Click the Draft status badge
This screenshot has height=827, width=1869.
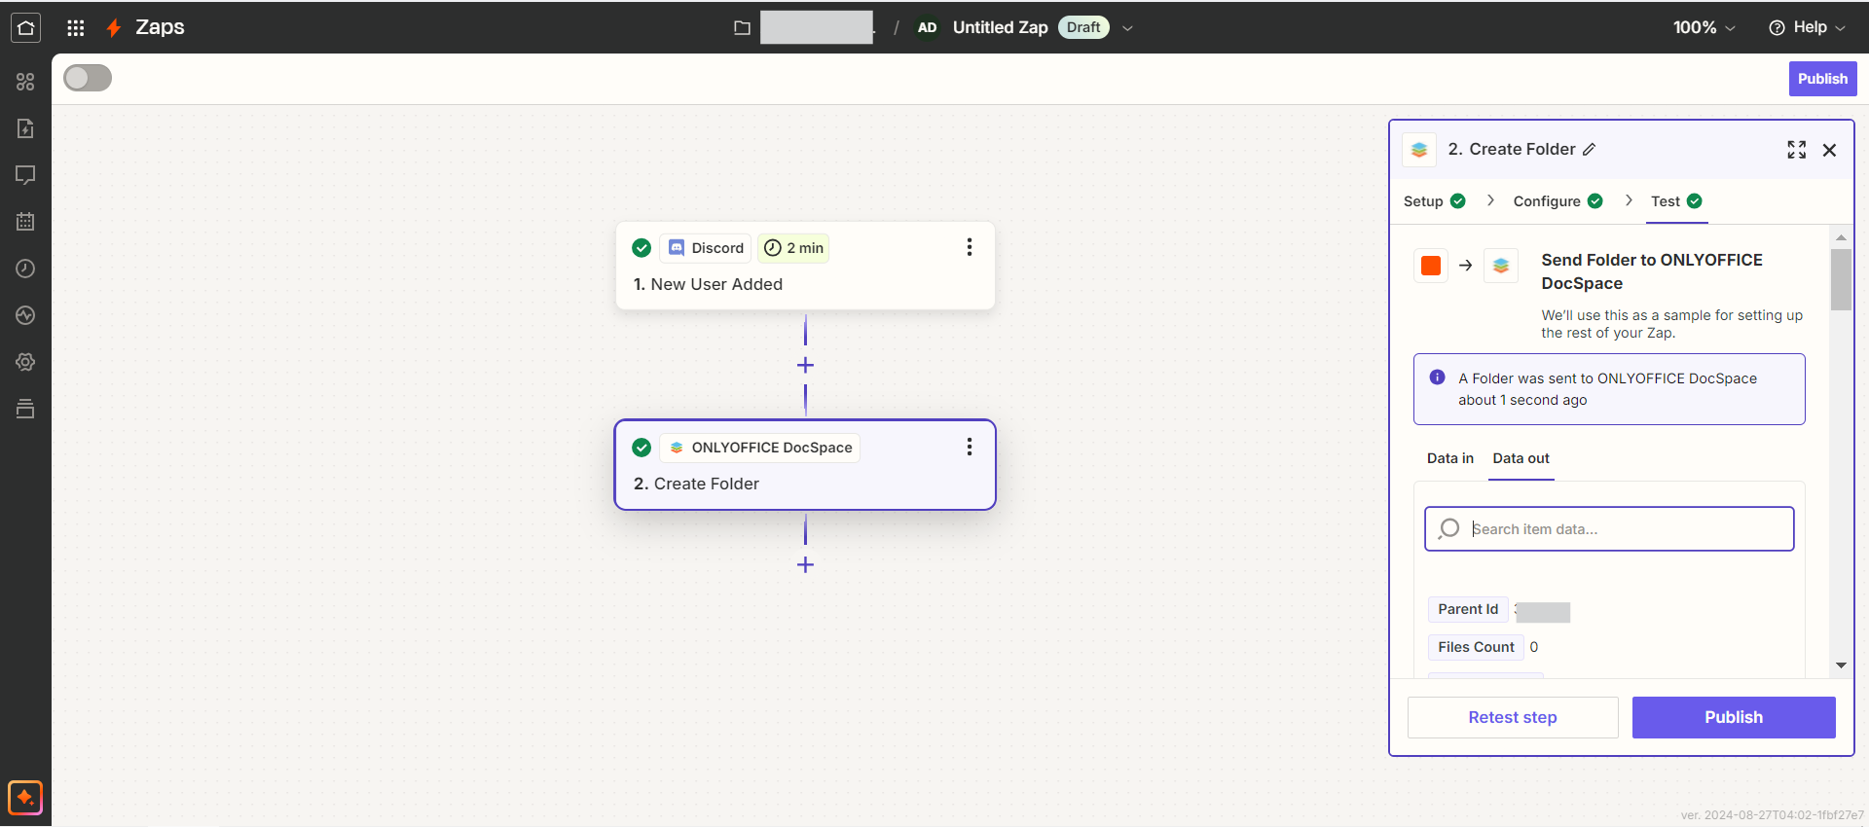point(1083,27)
